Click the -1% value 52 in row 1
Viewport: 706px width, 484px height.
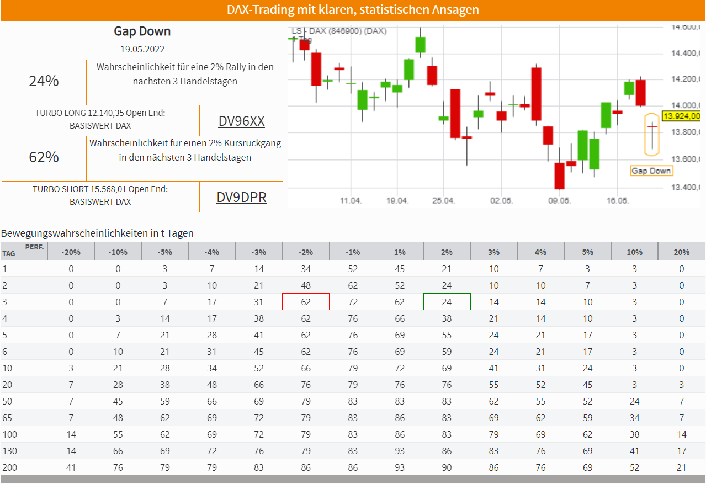click(x=353, y=269)
